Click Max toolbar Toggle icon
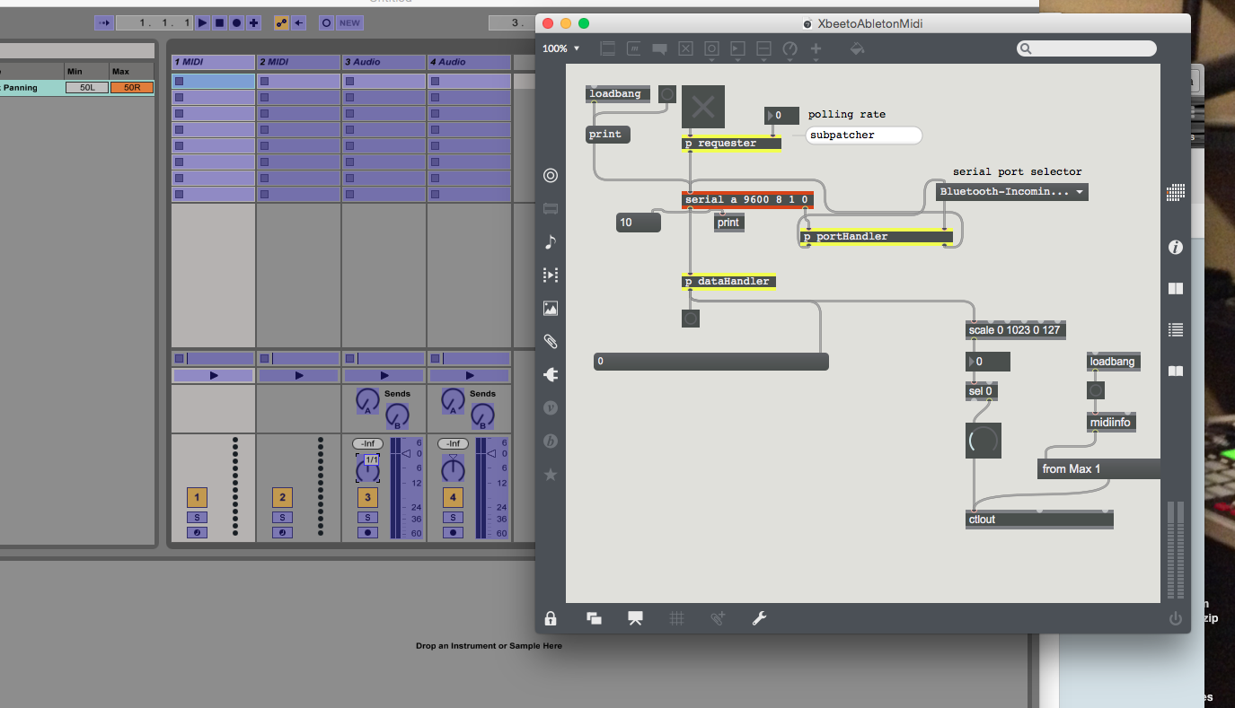Viewport: 1235px width, 708px height. [686, 49]
